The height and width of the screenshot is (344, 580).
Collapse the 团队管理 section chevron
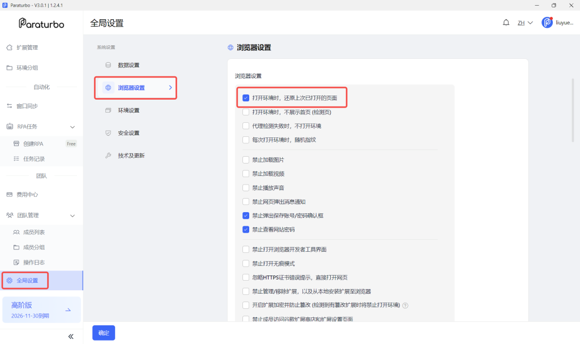coord(72,216)
